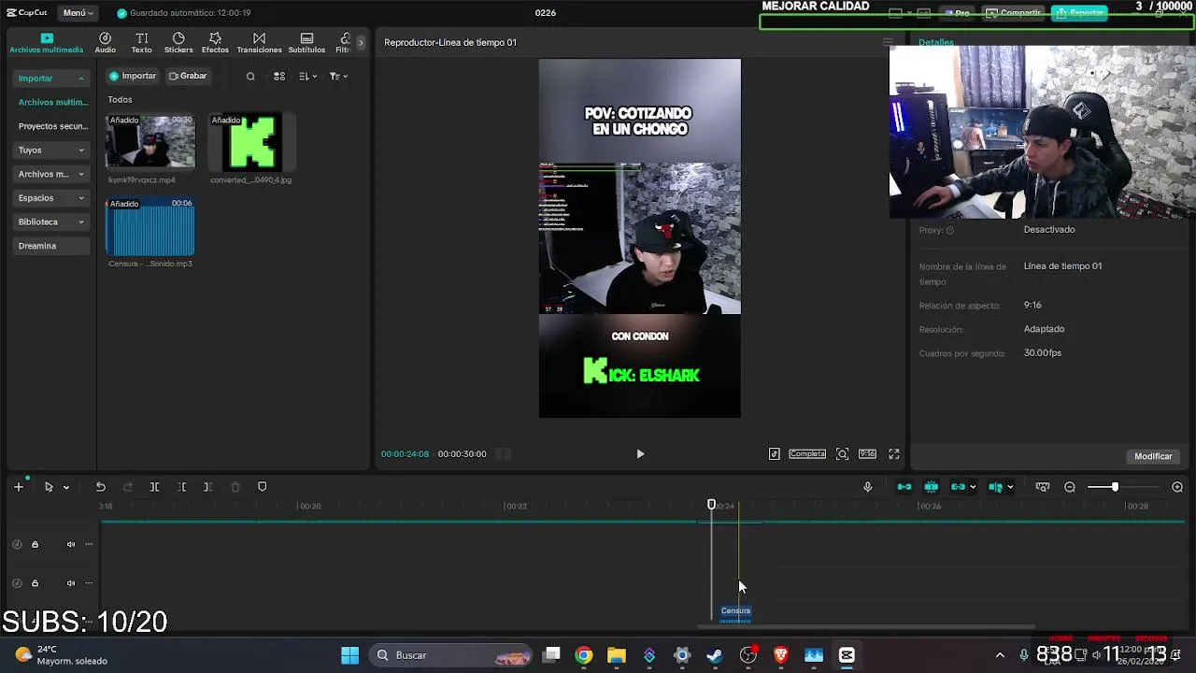The image size is (1196, 673).
Task: Toggle preview axis button
Action: point(996,487)
